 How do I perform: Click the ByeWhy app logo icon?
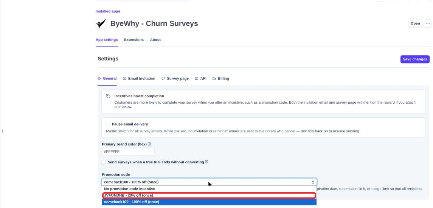coord(101,23)
